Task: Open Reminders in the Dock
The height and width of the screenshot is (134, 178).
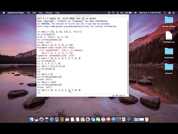Action: click(x=77, y=119)
